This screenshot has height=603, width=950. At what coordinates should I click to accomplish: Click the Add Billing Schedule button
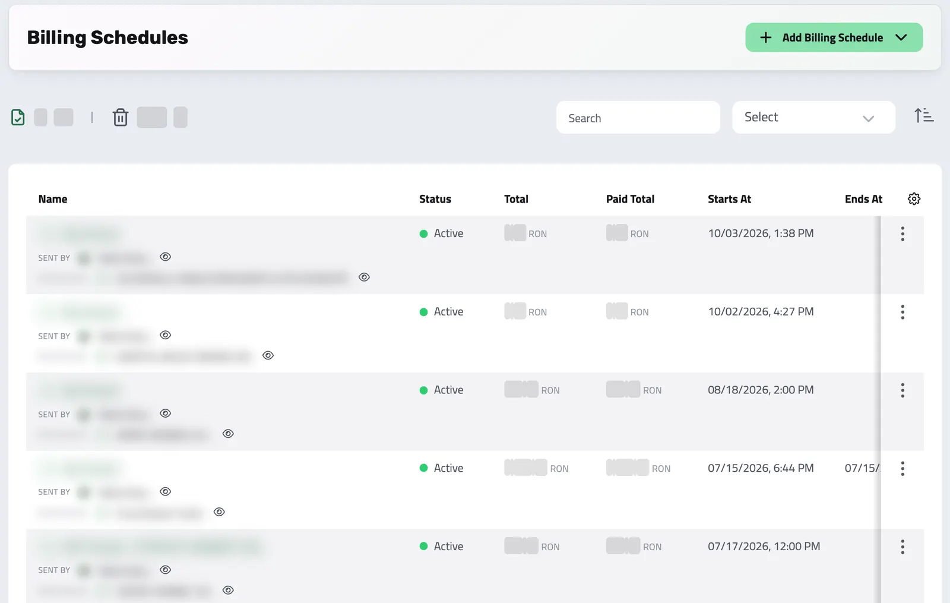coord(834,37)
